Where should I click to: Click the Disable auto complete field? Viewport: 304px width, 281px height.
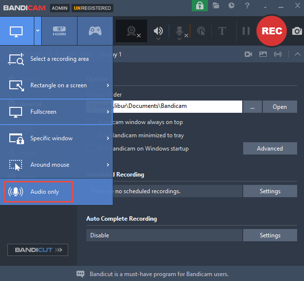(x=164, y=235)
